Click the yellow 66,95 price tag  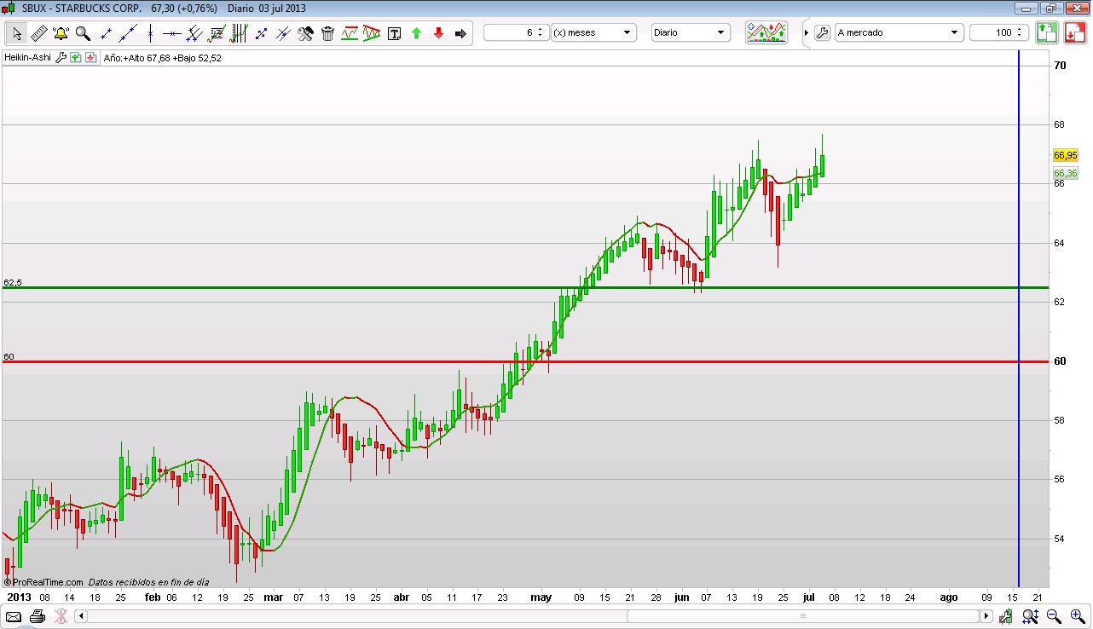(x=1066, y=155)
